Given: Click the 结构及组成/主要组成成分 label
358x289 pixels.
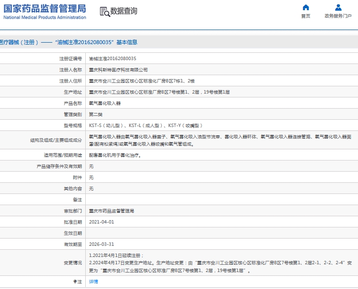Looking at the screenshot, I should click(56, 141).
